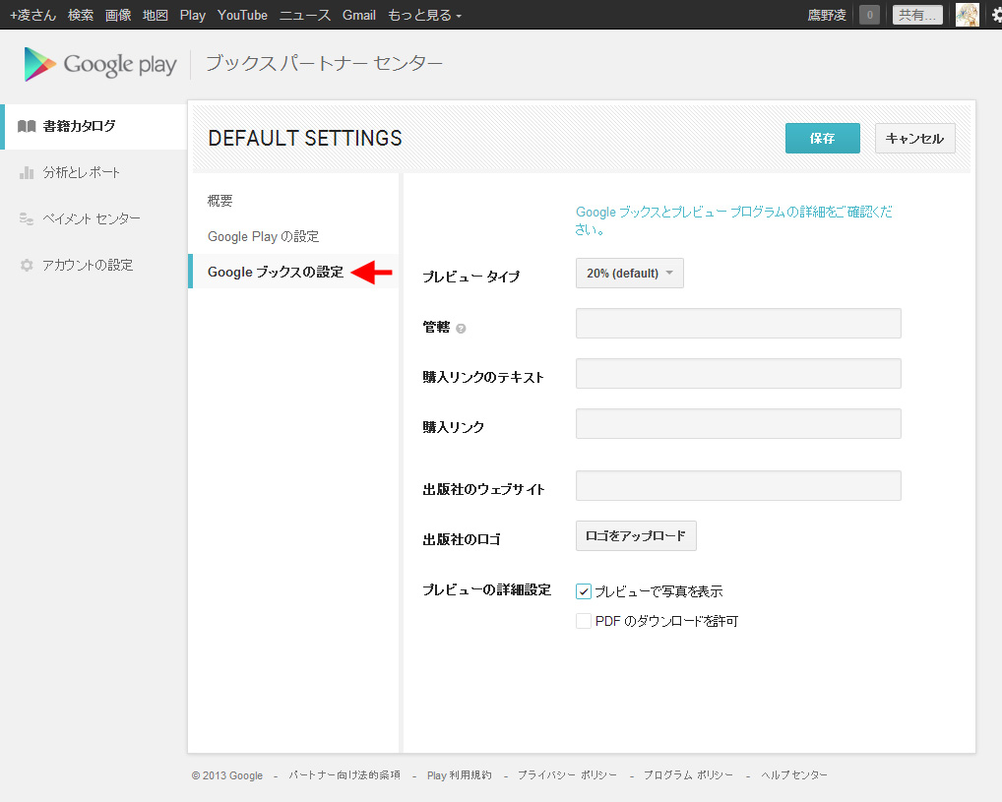Open the Play 利用規約 footer link
Image resolution: width=1002 pixels, height=802 pixels.
(459, 774)
